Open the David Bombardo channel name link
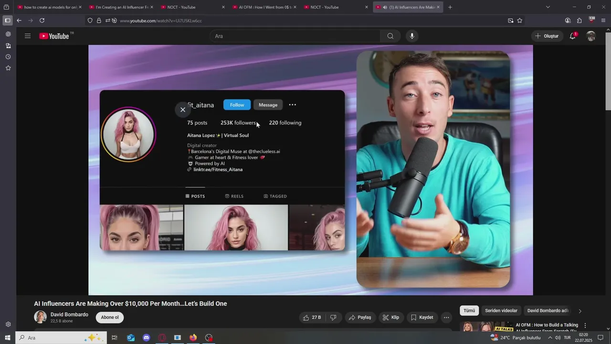Image resolution: width=611 pixels, height=344 pixels. click(x=69, y=314)
